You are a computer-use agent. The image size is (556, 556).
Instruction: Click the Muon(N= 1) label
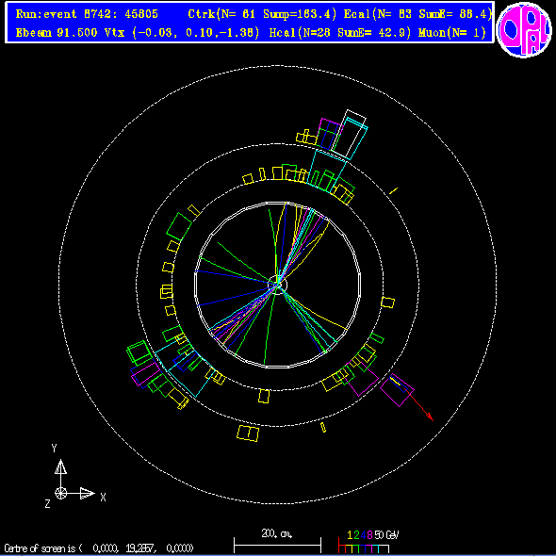(452, 33)
